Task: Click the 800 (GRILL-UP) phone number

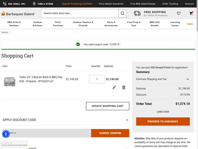Action: (x=17, y=4)
